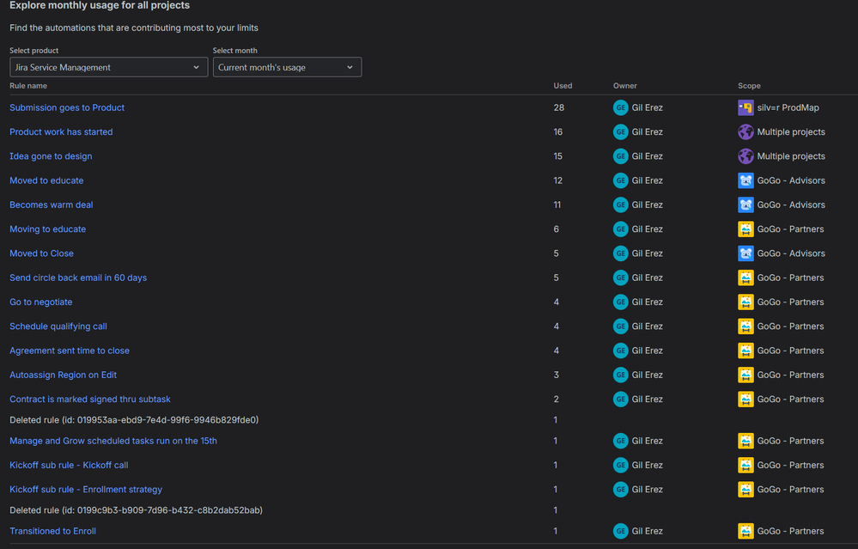Open the Idea gone to design rule
Image resolution: width=858 pixels, height=549 pixels.
click(x=51, y=156)
